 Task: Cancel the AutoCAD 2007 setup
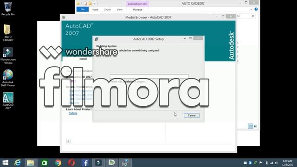192,116
